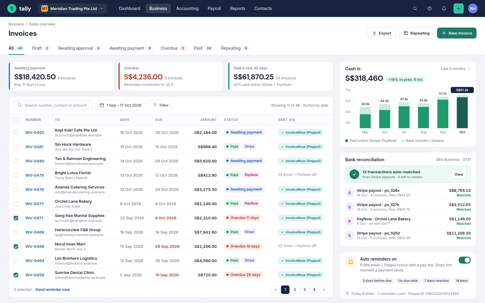Switch to the Overdue tab
Image resolution: width=485 pixels, height=303 pixels.
[173, 48]
